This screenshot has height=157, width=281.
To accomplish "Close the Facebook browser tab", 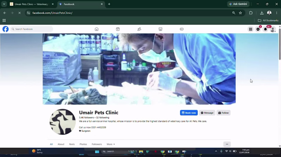I will click(102, 4).
